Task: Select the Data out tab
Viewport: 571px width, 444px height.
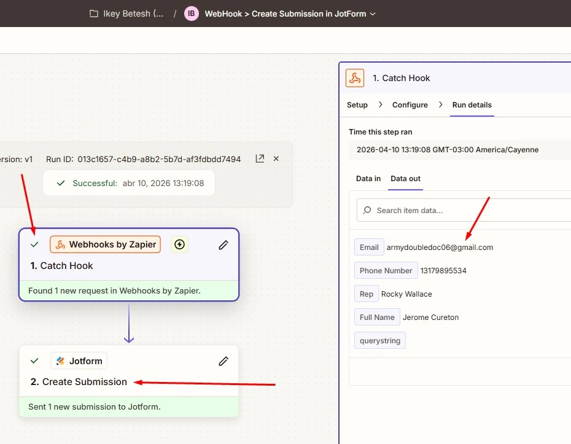Action: tap(405, 179)
